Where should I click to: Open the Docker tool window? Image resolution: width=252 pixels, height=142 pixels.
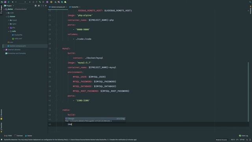[x=29, y=136]
